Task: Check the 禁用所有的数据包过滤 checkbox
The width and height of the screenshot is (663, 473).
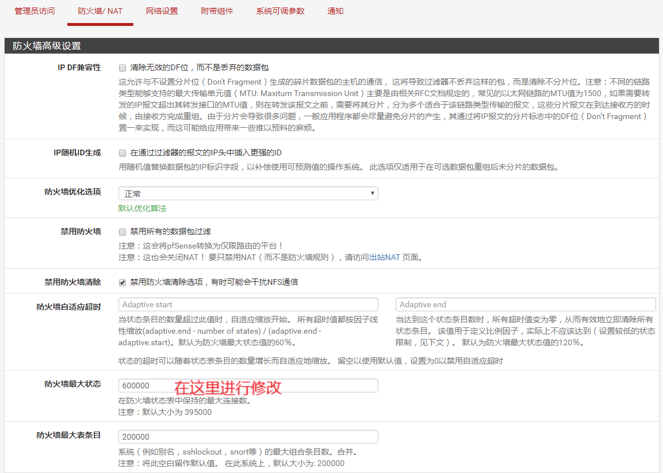Action: pyautogui.click(x=122, y=232)
